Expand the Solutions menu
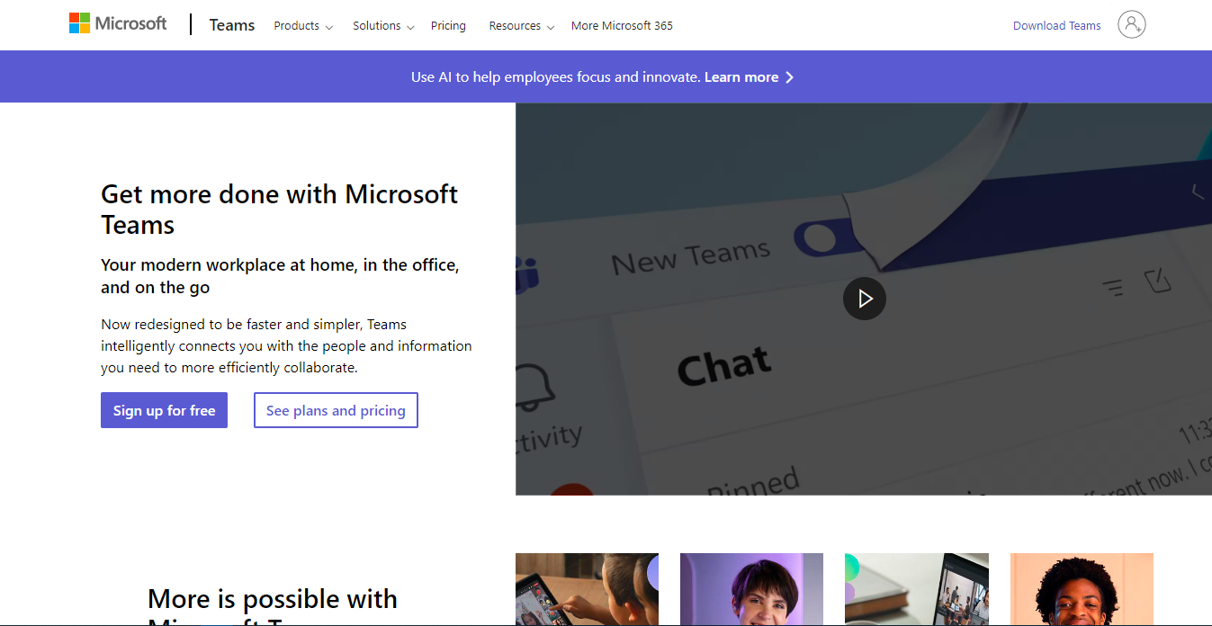The width and height of the screenshot is (1212, 626). [383, 26]
